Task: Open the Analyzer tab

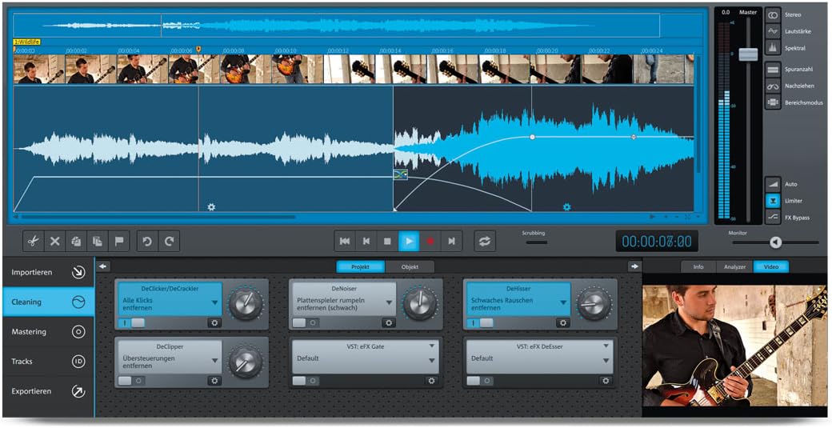Action: click(x=735, y=266)
